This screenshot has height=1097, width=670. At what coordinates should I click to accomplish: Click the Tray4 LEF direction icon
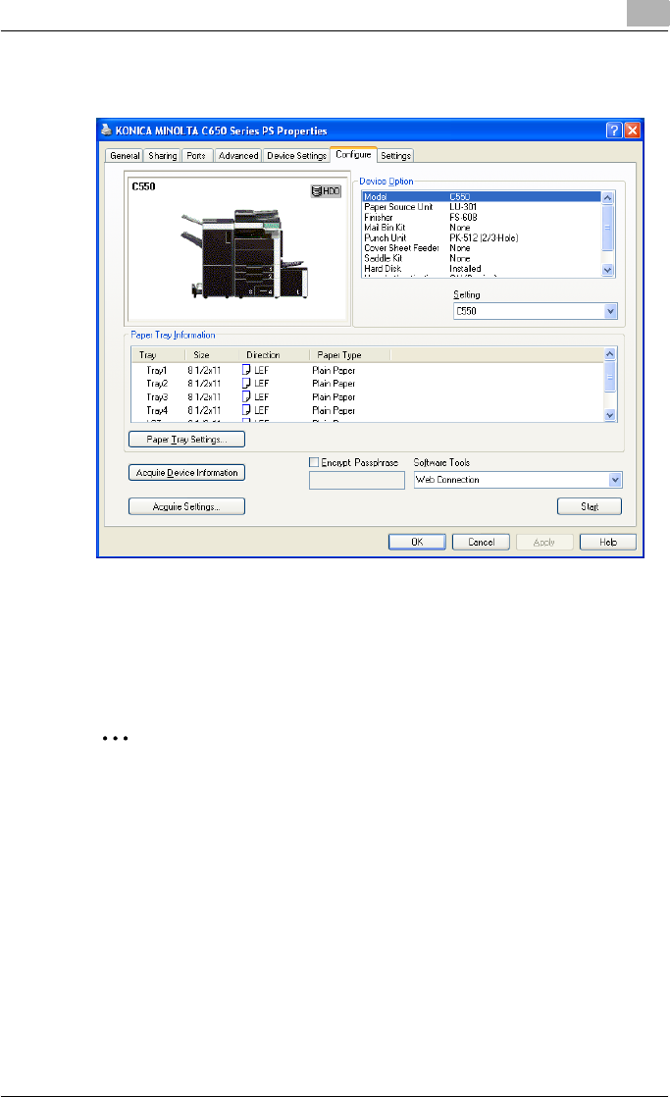[246, 410]
